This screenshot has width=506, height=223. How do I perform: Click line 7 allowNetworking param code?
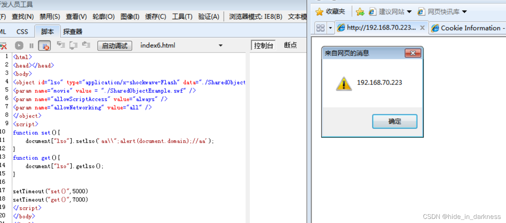82,108
